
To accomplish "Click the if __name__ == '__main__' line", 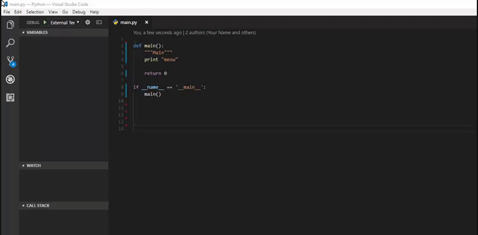I will click(x=170, y=87).
